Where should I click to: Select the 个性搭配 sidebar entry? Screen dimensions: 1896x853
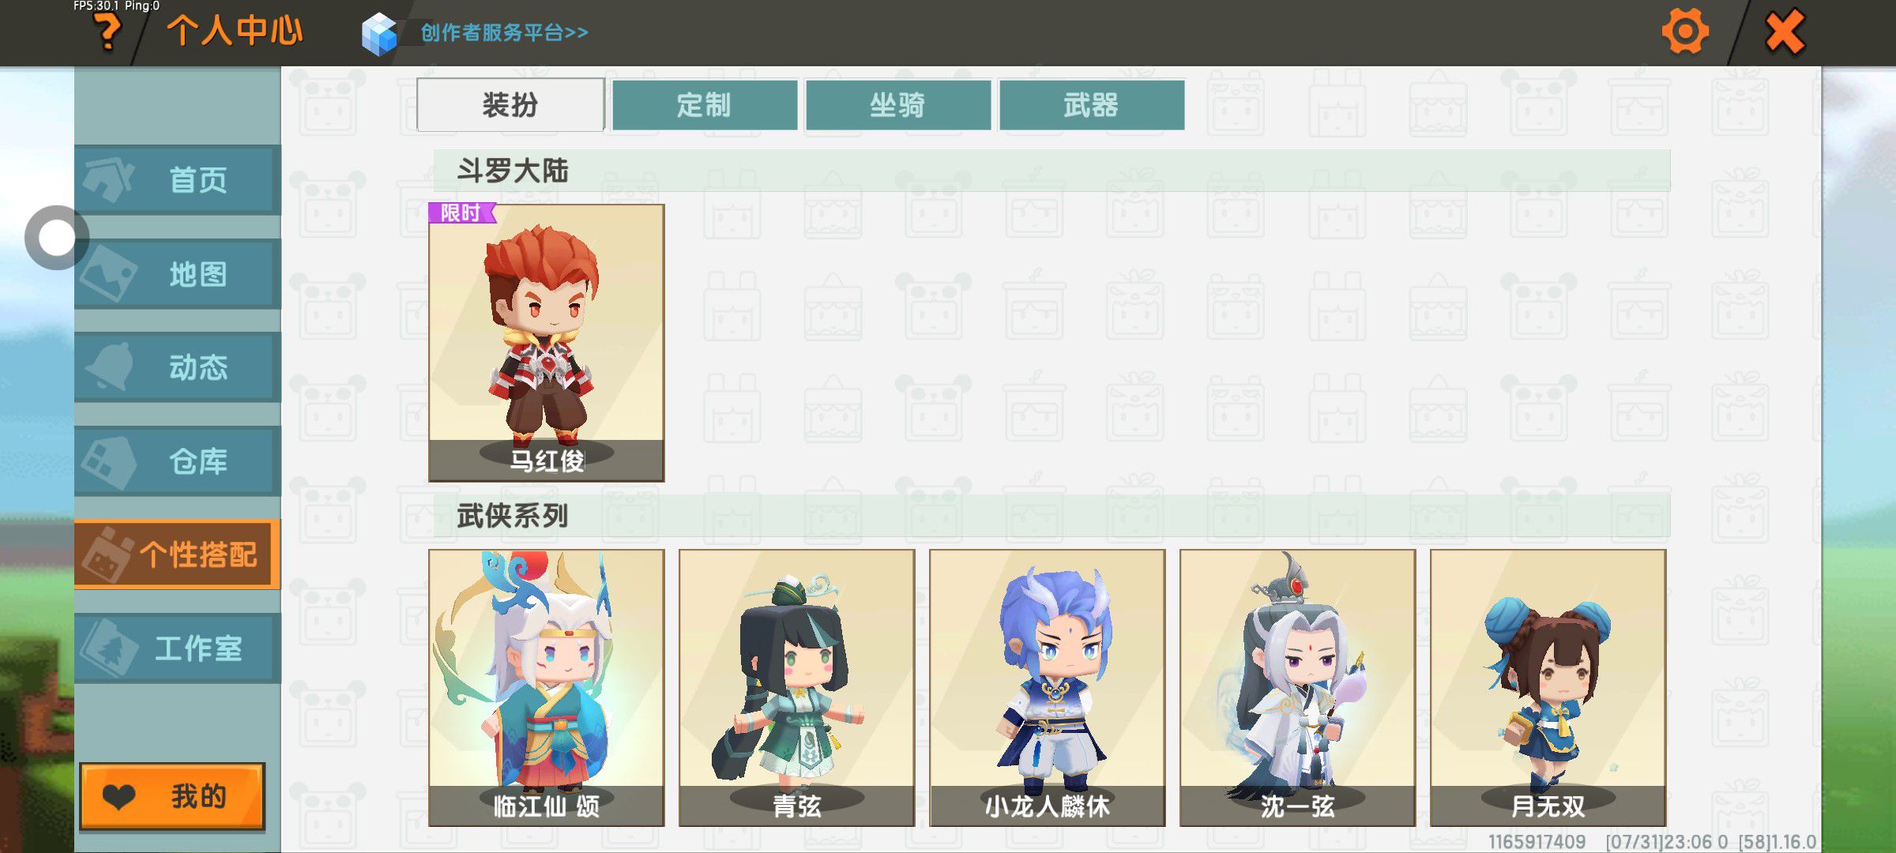tap(177, 554)
